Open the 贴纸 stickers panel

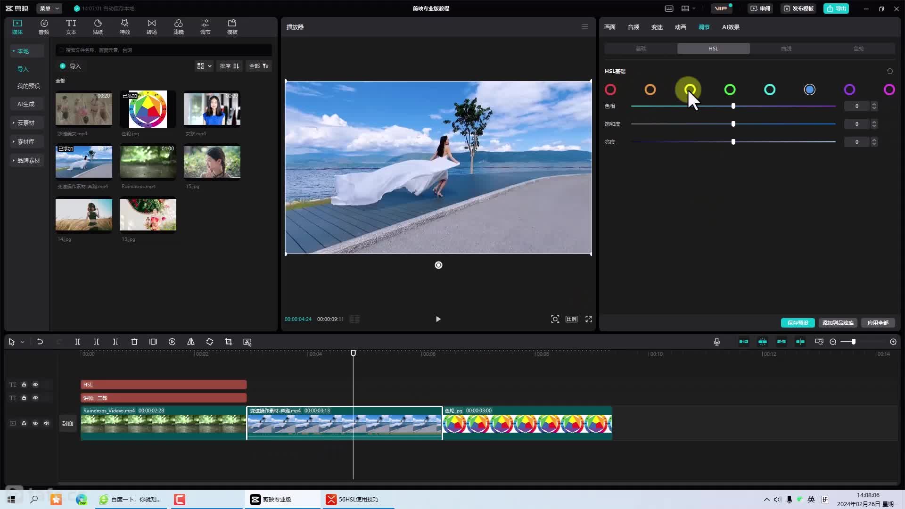[98, 27]
